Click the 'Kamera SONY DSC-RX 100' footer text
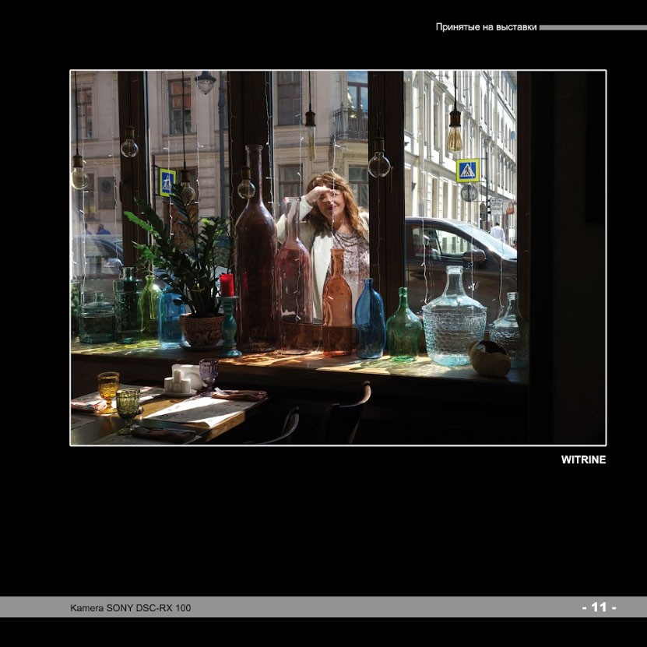 [x=130, y=608]
